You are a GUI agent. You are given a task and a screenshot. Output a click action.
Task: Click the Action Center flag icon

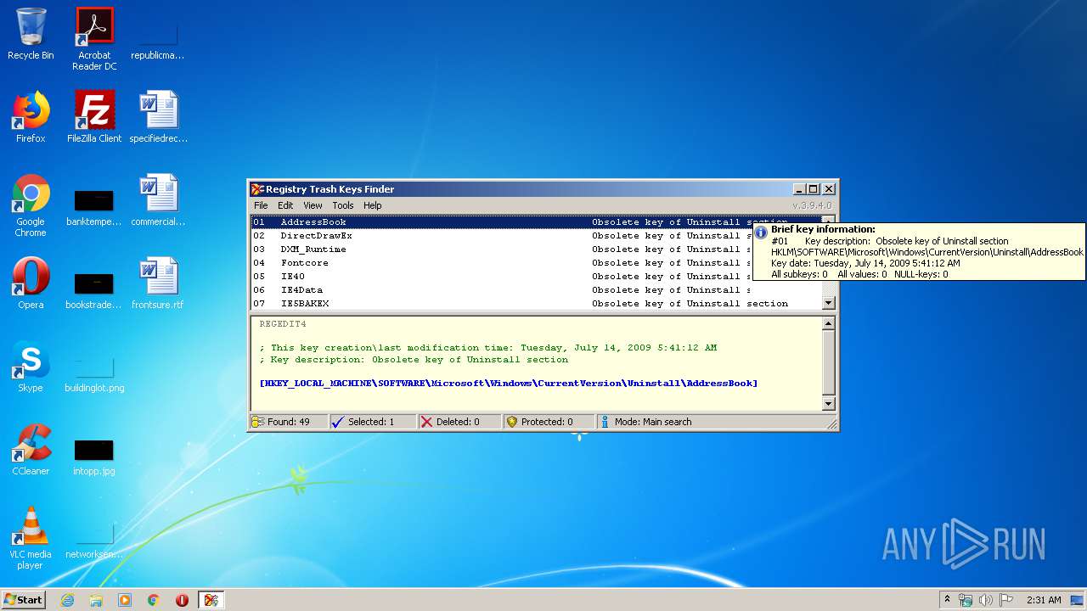pyautogui.click(x=1005, y=600)
